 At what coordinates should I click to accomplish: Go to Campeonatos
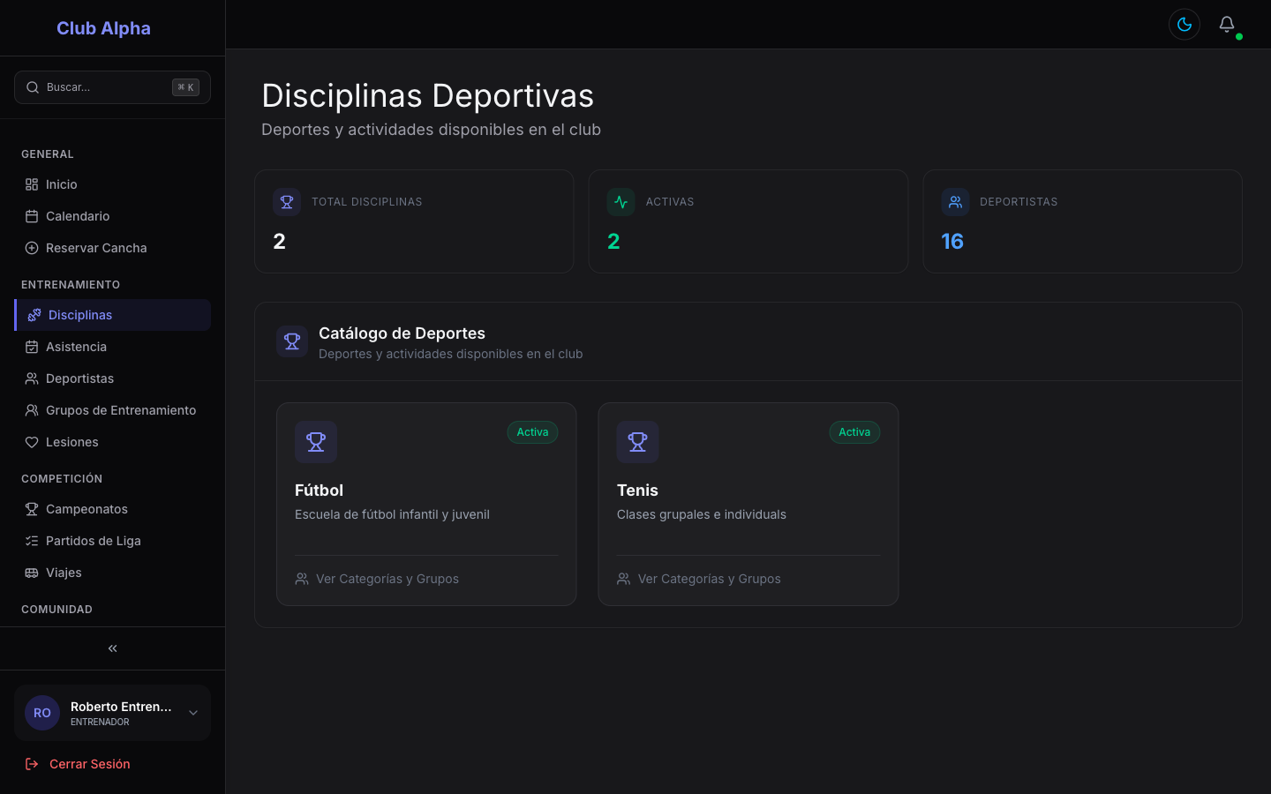(x=112, y=509)
